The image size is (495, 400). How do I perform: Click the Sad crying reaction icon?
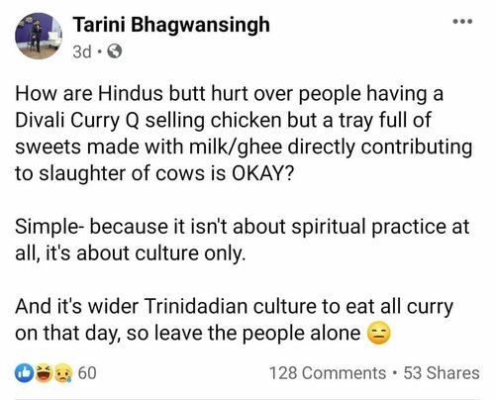(63, 373)
